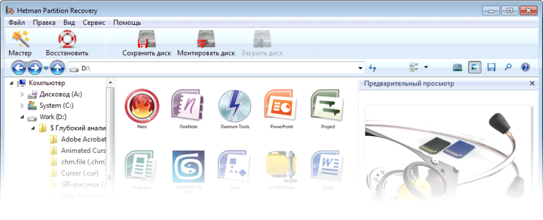The height and width of the screenshot is (220, 543).
Task: Toggle the preview panel button
Action: coord(475,68)
